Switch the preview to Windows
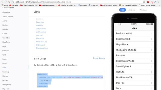 click(143, 10)
